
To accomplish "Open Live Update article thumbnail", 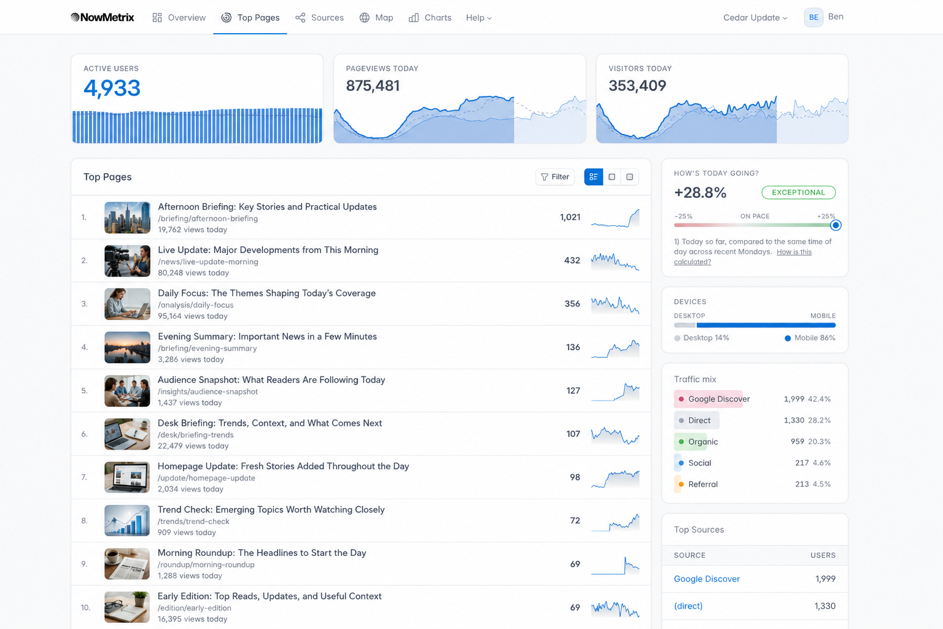I will [x=127, y=261].
